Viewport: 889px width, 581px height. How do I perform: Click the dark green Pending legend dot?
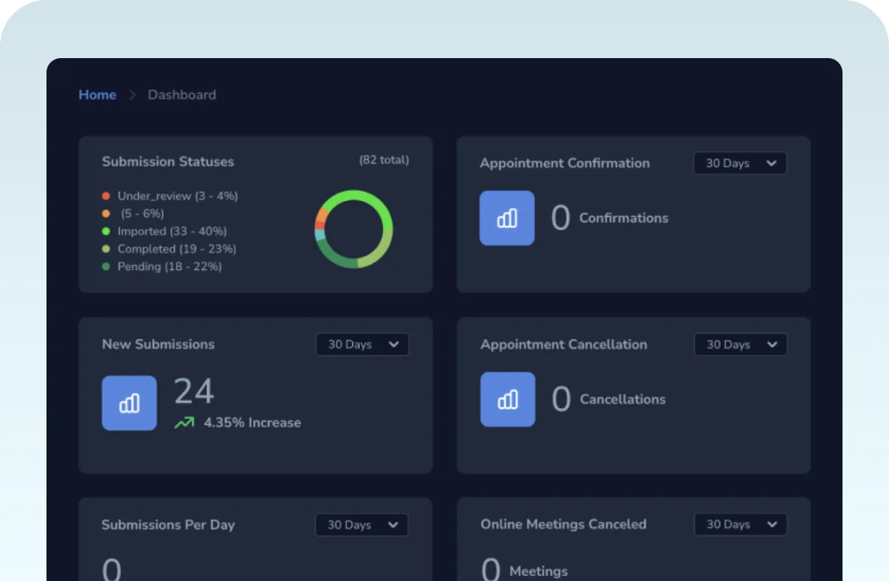pyautogui.click(x=106, y=267)
